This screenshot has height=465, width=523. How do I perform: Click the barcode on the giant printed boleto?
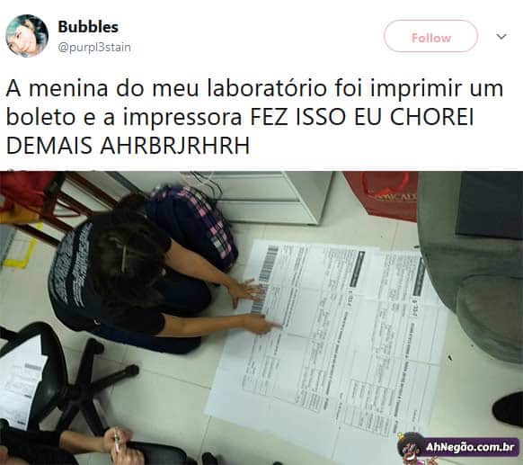266,279
